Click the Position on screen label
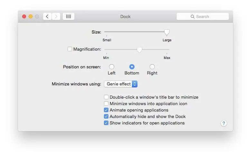The height and width of the screenshot is (157, 251). [82, 67]
